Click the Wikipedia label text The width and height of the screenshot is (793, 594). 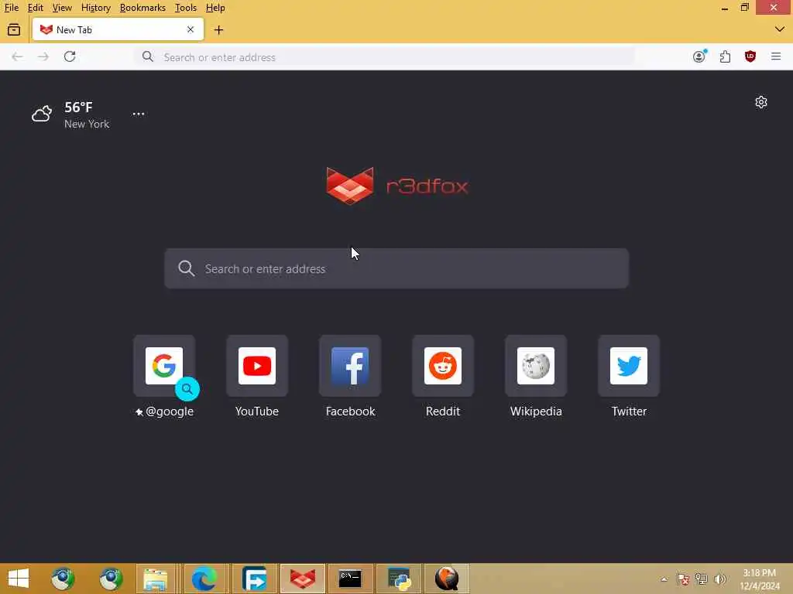[x=536, y=411]
